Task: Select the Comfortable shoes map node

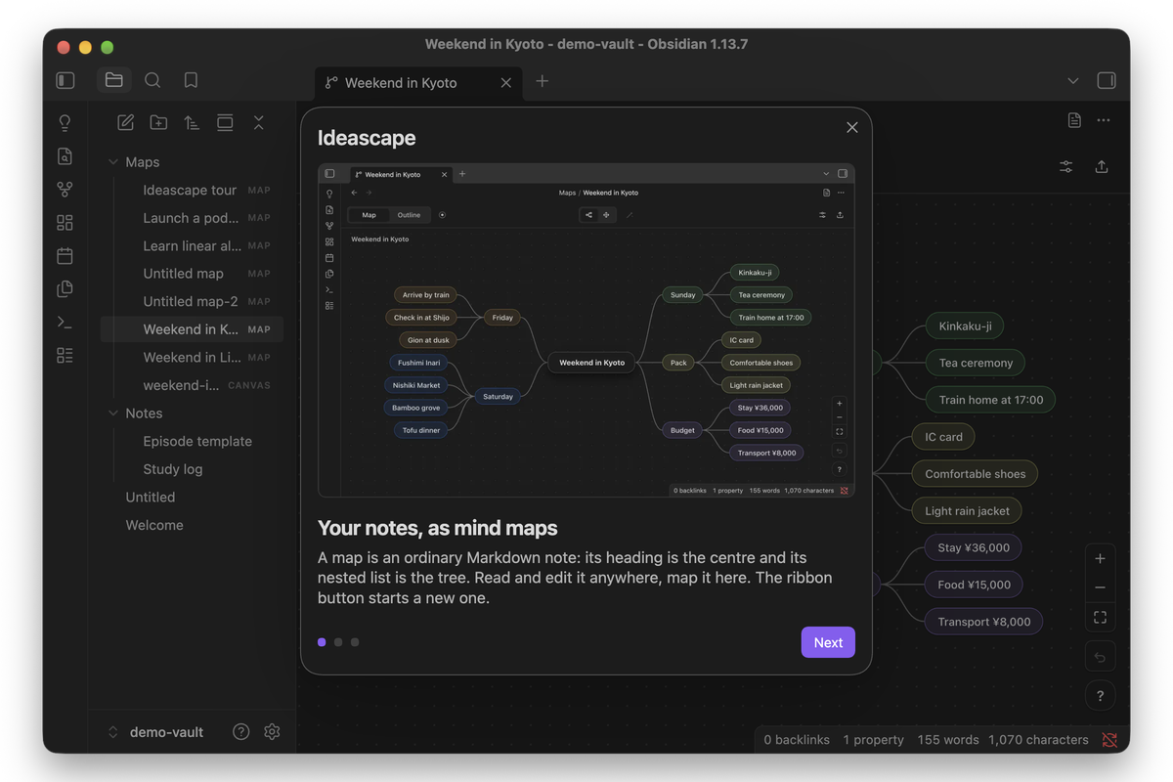Action: 975,474
